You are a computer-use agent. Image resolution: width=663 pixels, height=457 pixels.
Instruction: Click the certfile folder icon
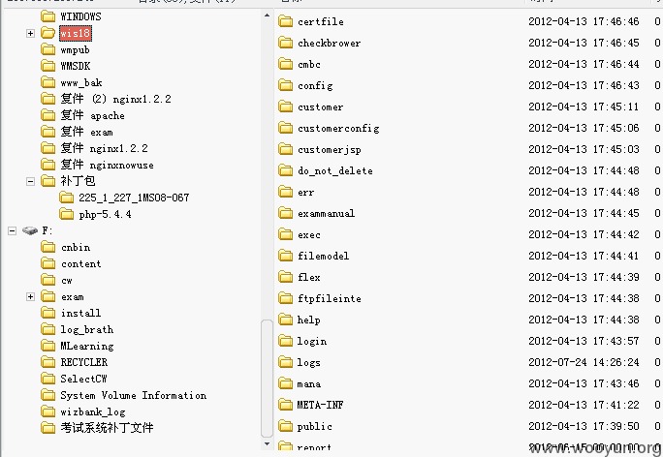coord(285,21)
